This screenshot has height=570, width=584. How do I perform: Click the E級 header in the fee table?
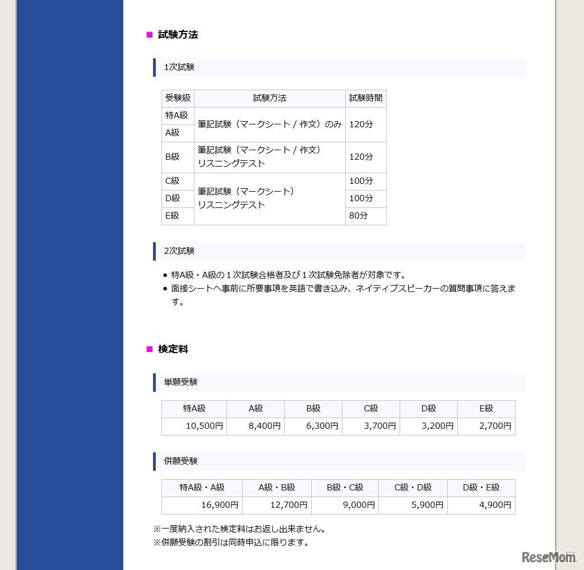coord(486,409)
